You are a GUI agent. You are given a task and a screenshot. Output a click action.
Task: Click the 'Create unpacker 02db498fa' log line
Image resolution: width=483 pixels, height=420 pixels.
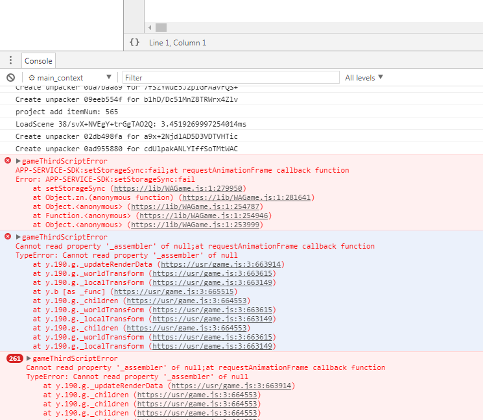click(126, 136)
